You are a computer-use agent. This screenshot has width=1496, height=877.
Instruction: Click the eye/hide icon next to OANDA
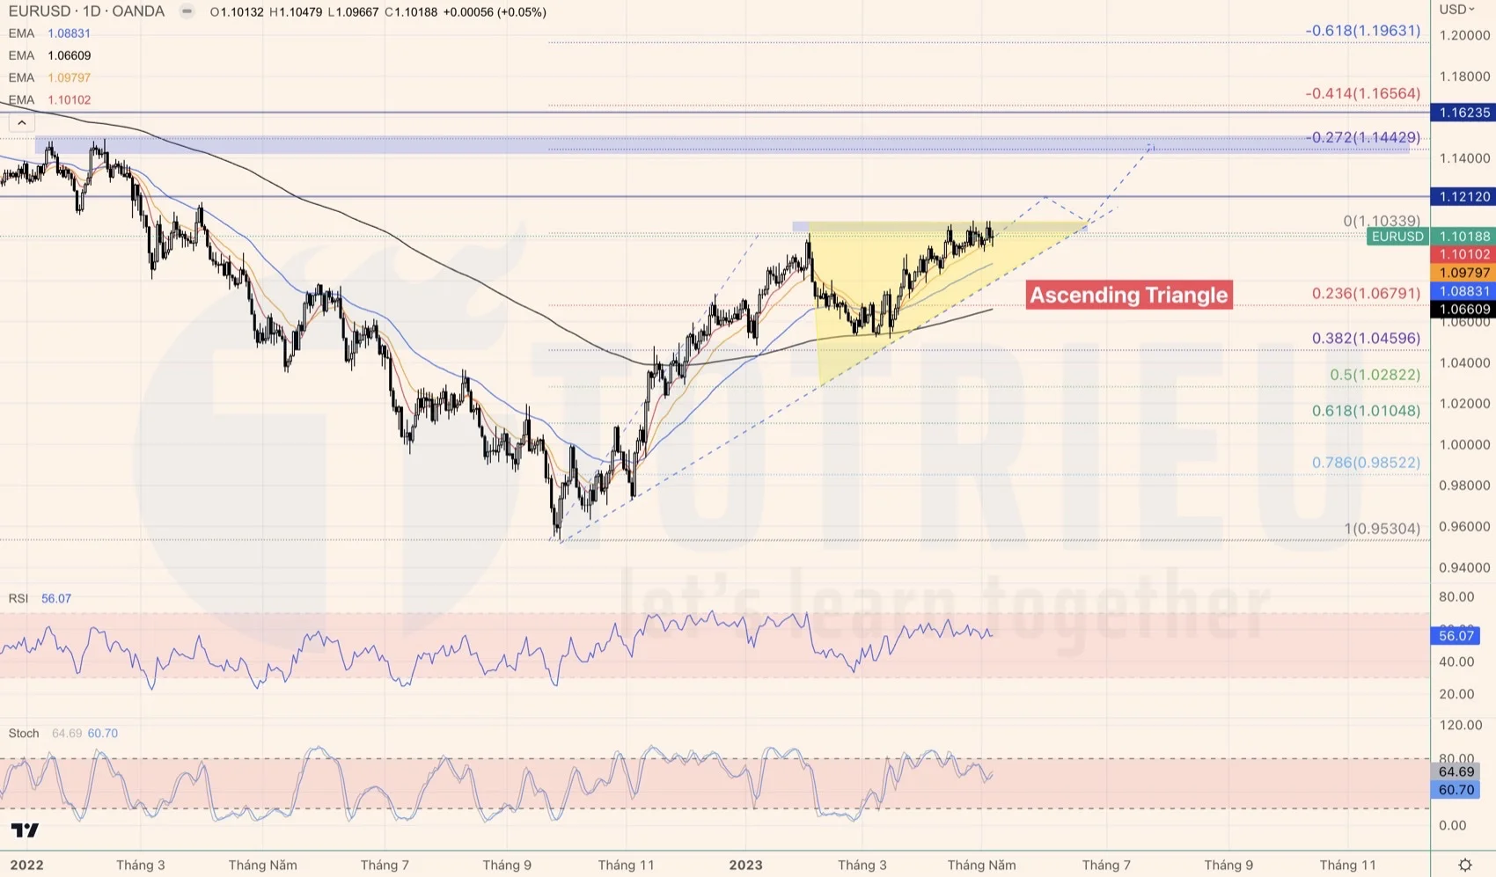click(x=185, y=11)
